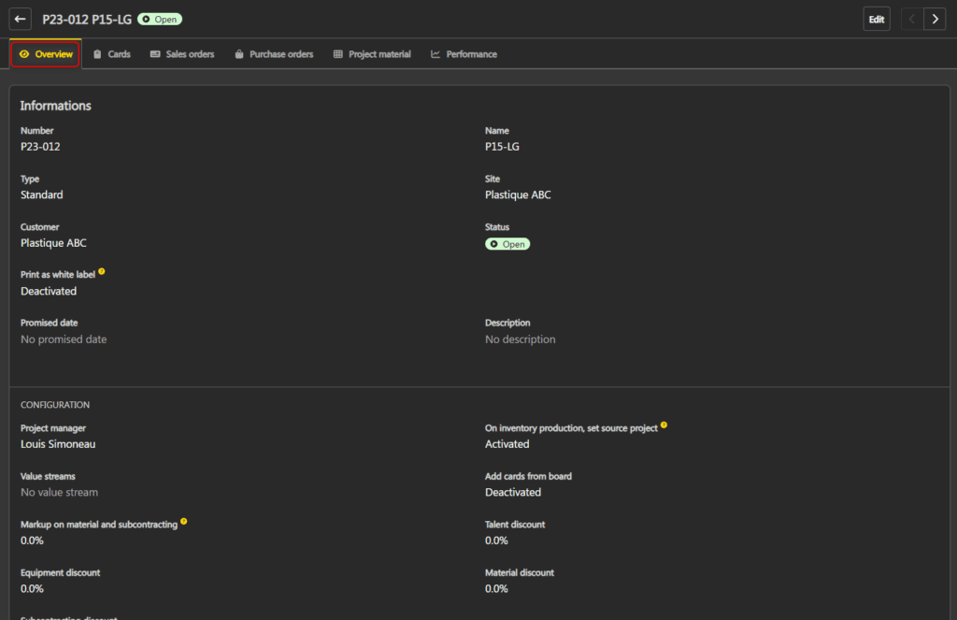
Task: Click the Open status badge under Status
Action: [x=507, y=244]
